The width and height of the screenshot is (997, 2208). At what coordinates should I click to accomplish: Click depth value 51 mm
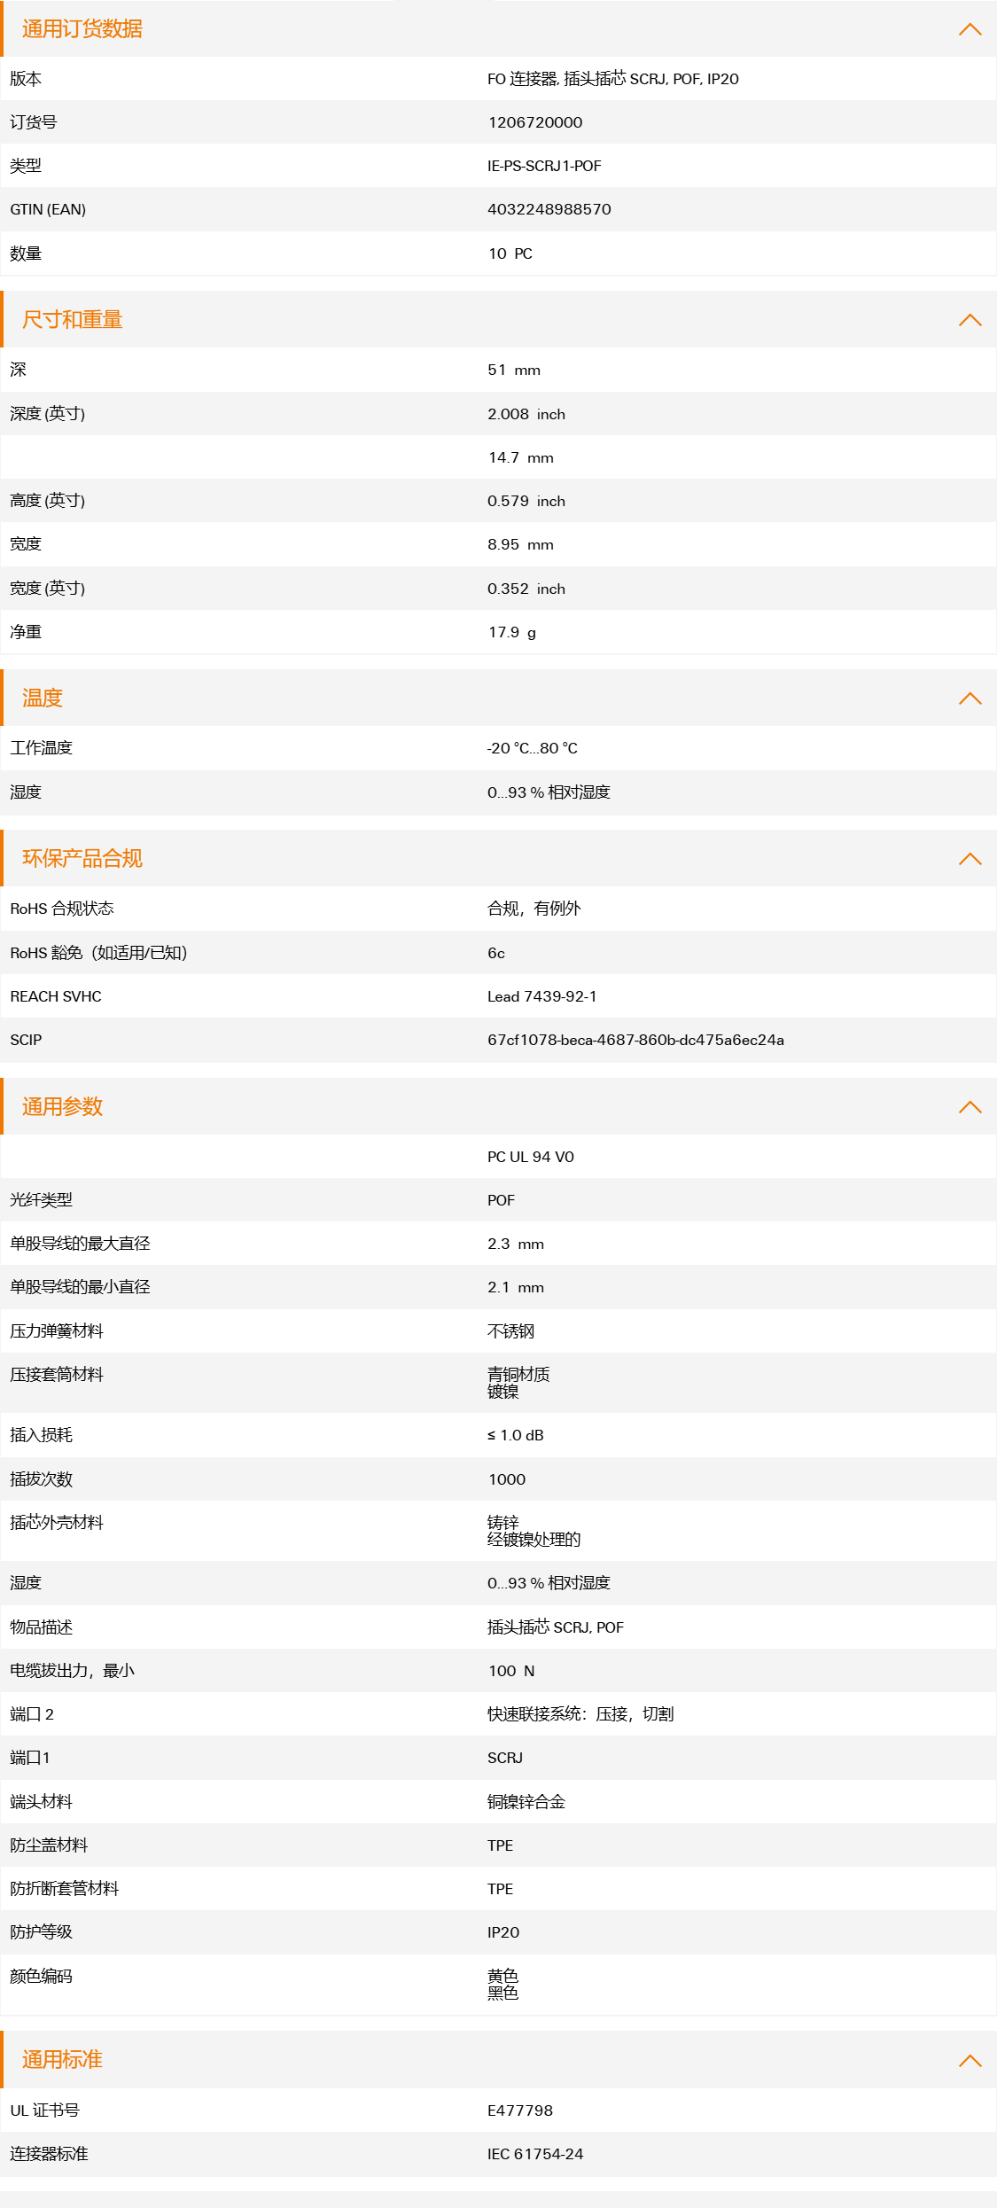pos(514,370)
